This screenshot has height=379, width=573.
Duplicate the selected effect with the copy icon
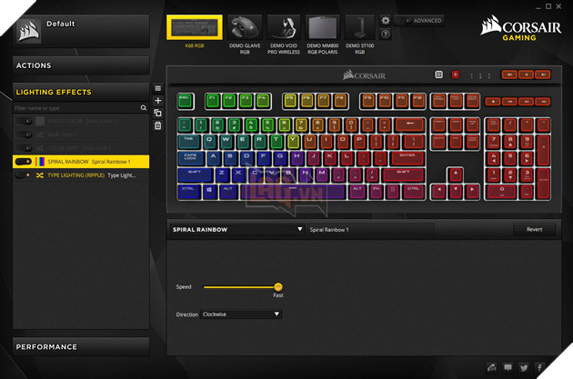coord(158,113)
